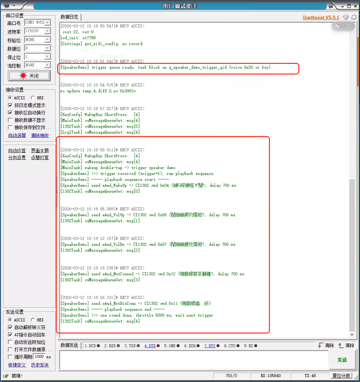
Task: Click the 复位计数 button
Action: point(342,376)
